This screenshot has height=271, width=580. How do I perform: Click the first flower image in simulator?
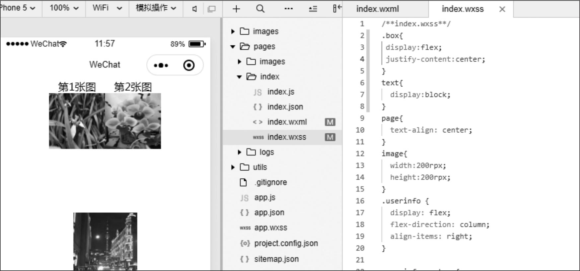click(x=77, y=121)
